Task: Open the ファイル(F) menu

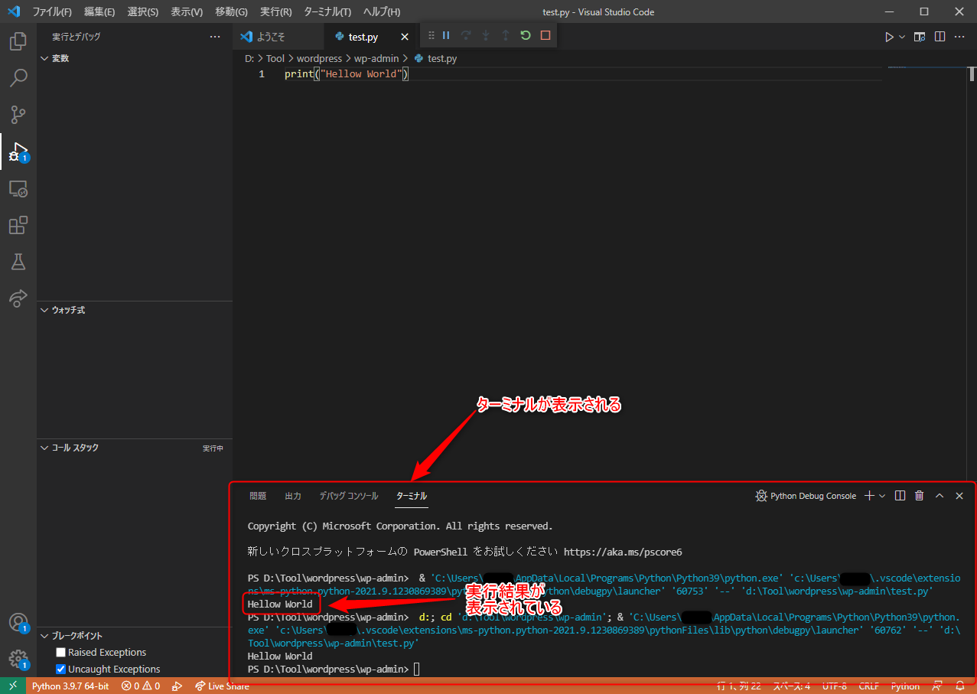Action: [52, 12]
